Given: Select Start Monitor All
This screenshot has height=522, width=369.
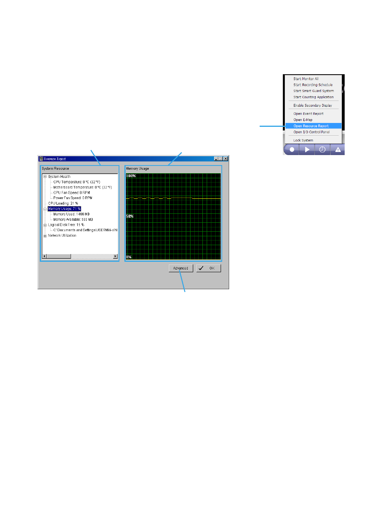Looking at the screenshot, I should point(306,78).
